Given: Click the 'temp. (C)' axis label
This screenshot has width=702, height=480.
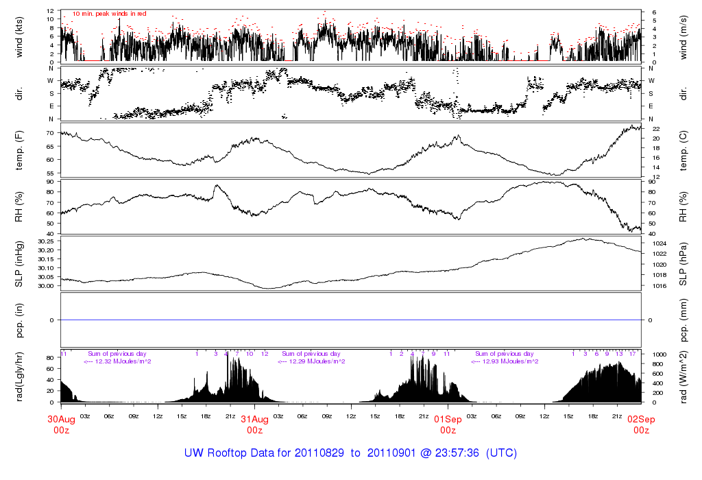Looking at the screenshot, I should click(x=683, y=151).
